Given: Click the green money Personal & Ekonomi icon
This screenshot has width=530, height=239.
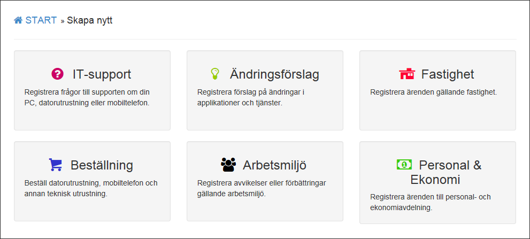Looking at the screenshot, I should (404, 164).
